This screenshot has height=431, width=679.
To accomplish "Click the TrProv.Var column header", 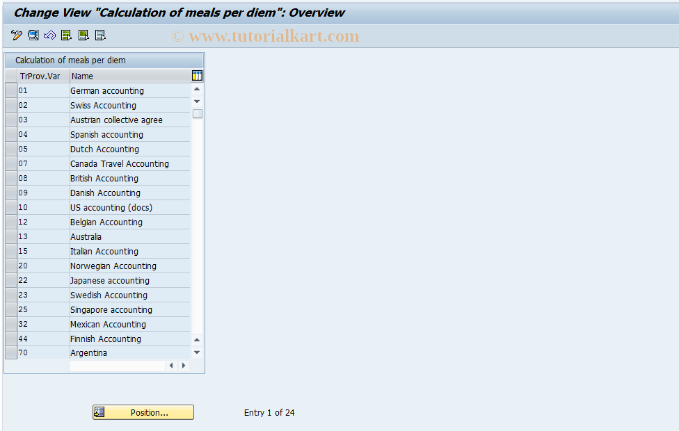I will coord(44,76).
